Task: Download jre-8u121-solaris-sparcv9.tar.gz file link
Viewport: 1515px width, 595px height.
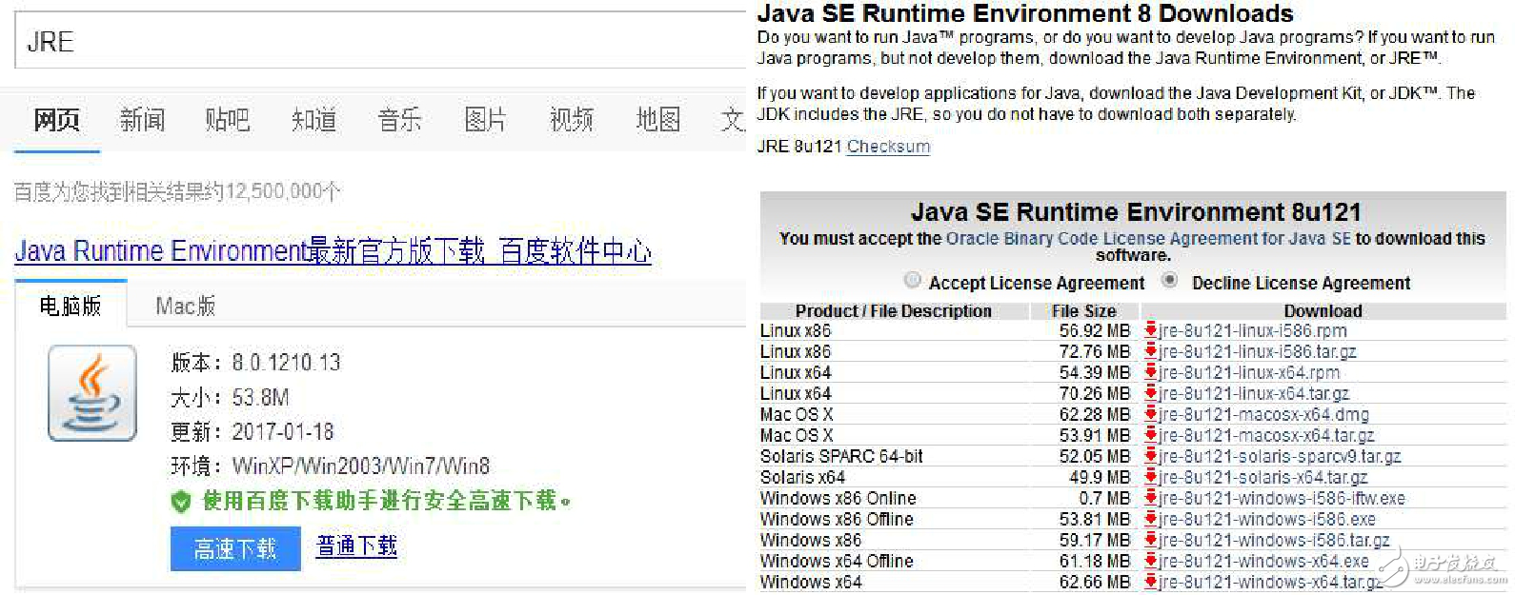Action: pyautogui.click(x=1281, y=456)
